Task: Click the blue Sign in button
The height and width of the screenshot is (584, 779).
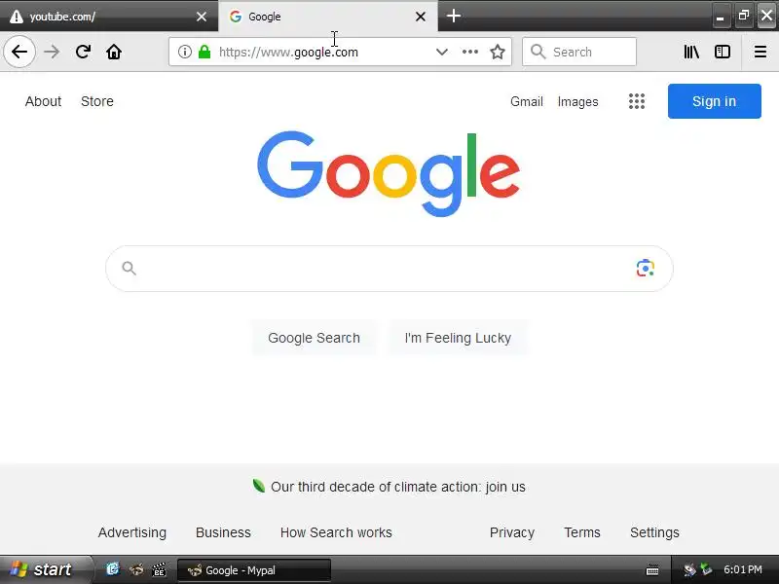Action: point(715,101)
